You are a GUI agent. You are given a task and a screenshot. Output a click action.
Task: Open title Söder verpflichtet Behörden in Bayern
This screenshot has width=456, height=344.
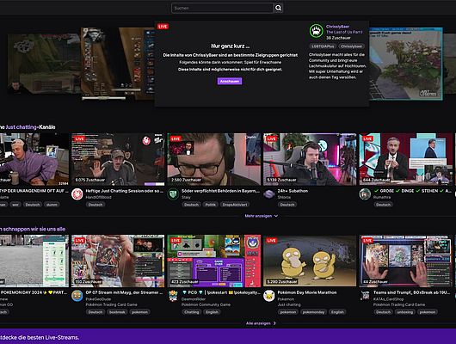(221, 191)
